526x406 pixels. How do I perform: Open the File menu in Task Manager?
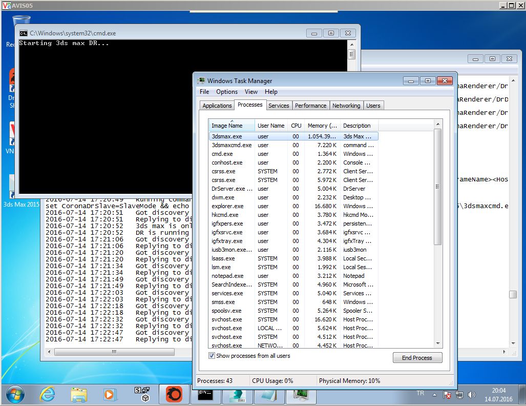[x=204, y=92]
